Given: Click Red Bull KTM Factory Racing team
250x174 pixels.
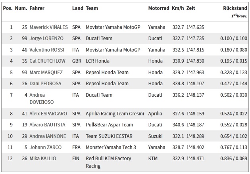Looking at the screenshot, I should point(108,162).
